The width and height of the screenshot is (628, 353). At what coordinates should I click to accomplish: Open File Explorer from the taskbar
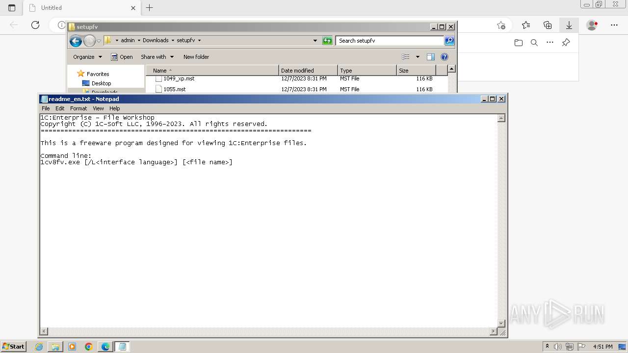click(55, 347)
